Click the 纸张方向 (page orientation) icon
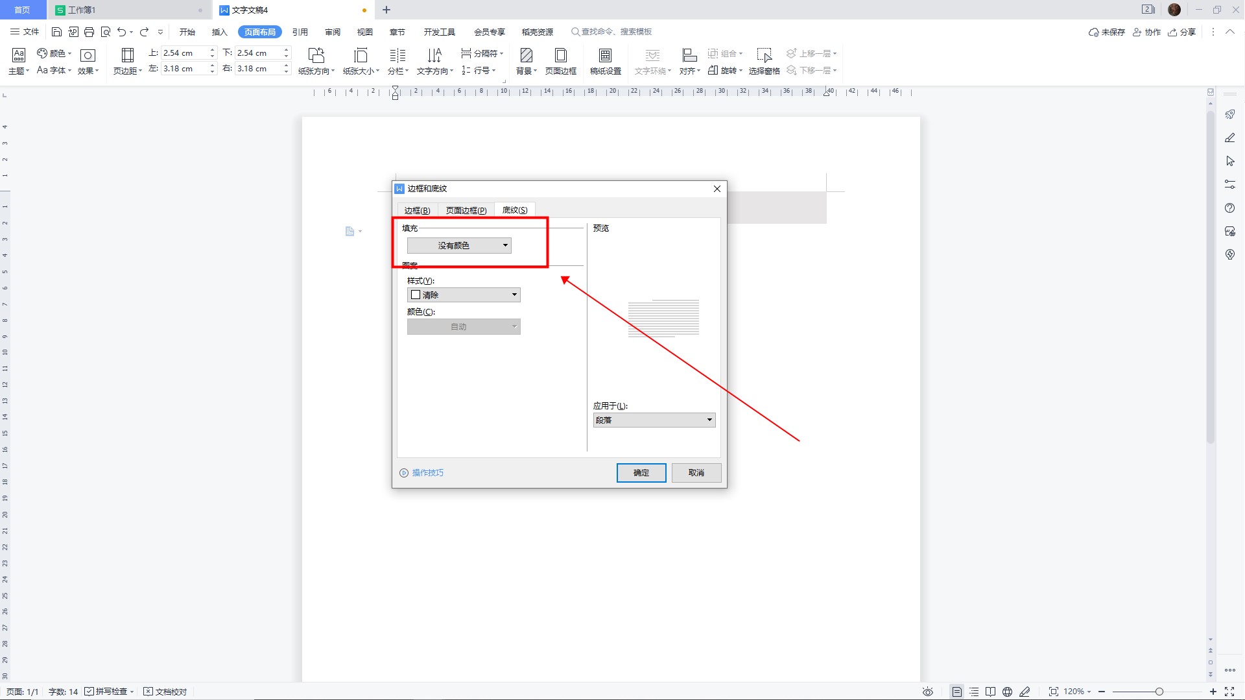Viewport: 1245px width, 700px height. coord(316,56)
